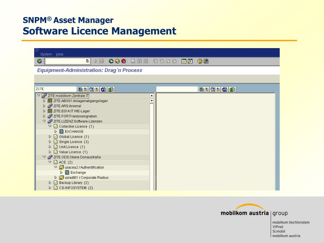Expand the ZITE.E01A:IT WE-Lager node
The width and height of the screenshot is (324, 243).
44,111
